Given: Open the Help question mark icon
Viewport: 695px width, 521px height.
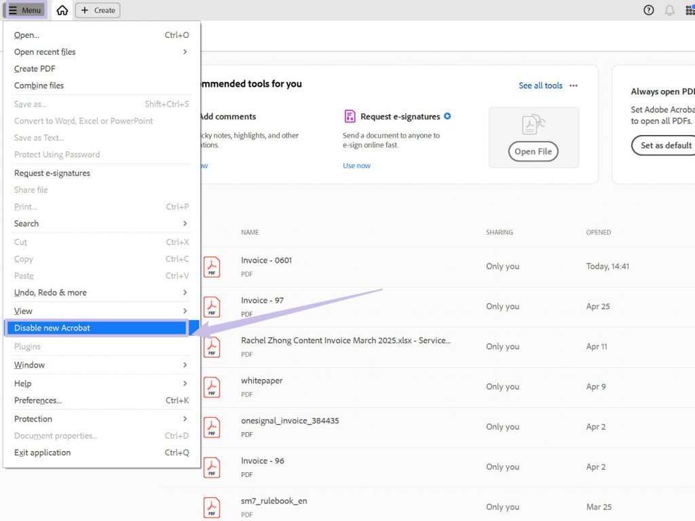Looking at the screenshot, I should click(648, 10).
